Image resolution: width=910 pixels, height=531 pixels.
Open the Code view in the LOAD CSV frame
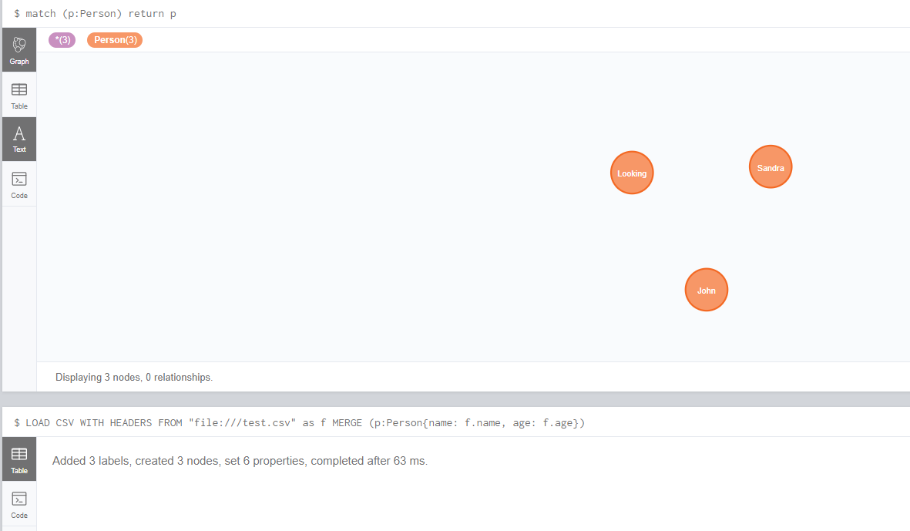(18, 504)
